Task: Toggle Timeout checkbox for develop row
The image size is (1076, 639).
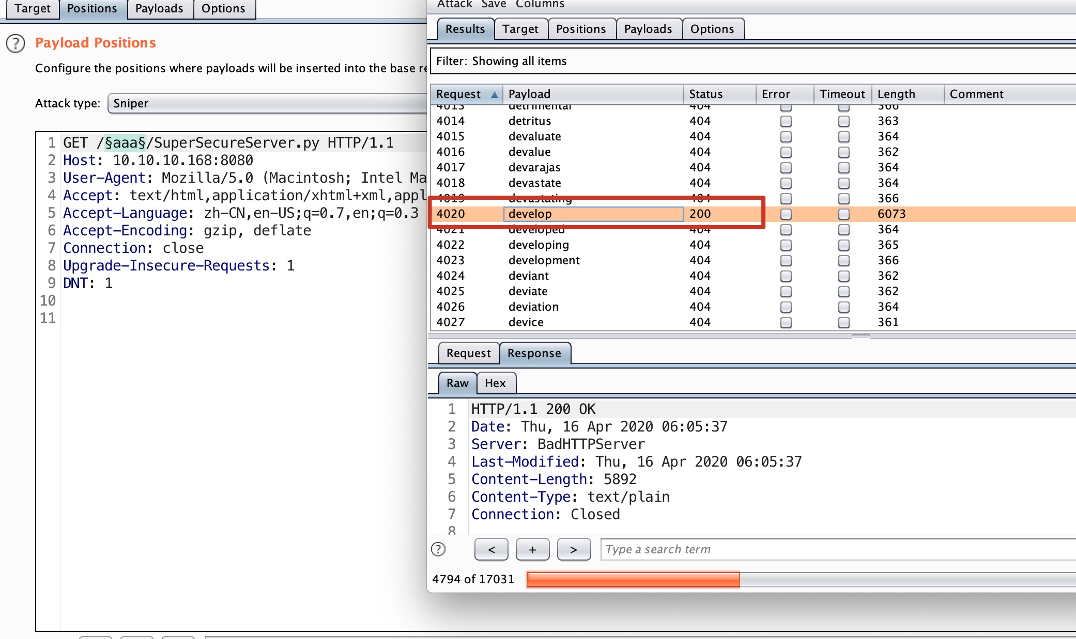Action: (843, 214)
